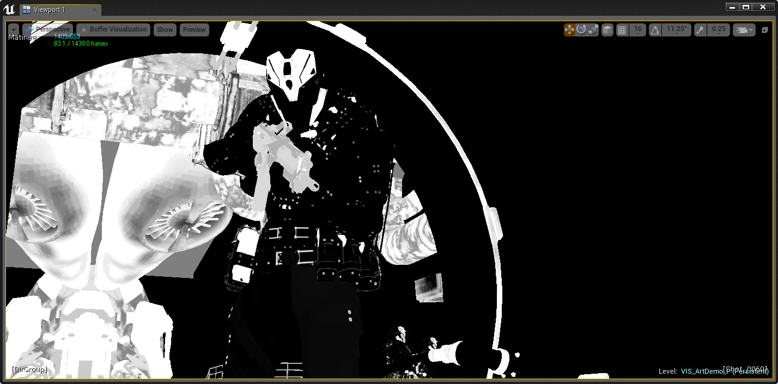
Task: Click the Matinee label
Action: pyautogui.click(x=22, y=38)
